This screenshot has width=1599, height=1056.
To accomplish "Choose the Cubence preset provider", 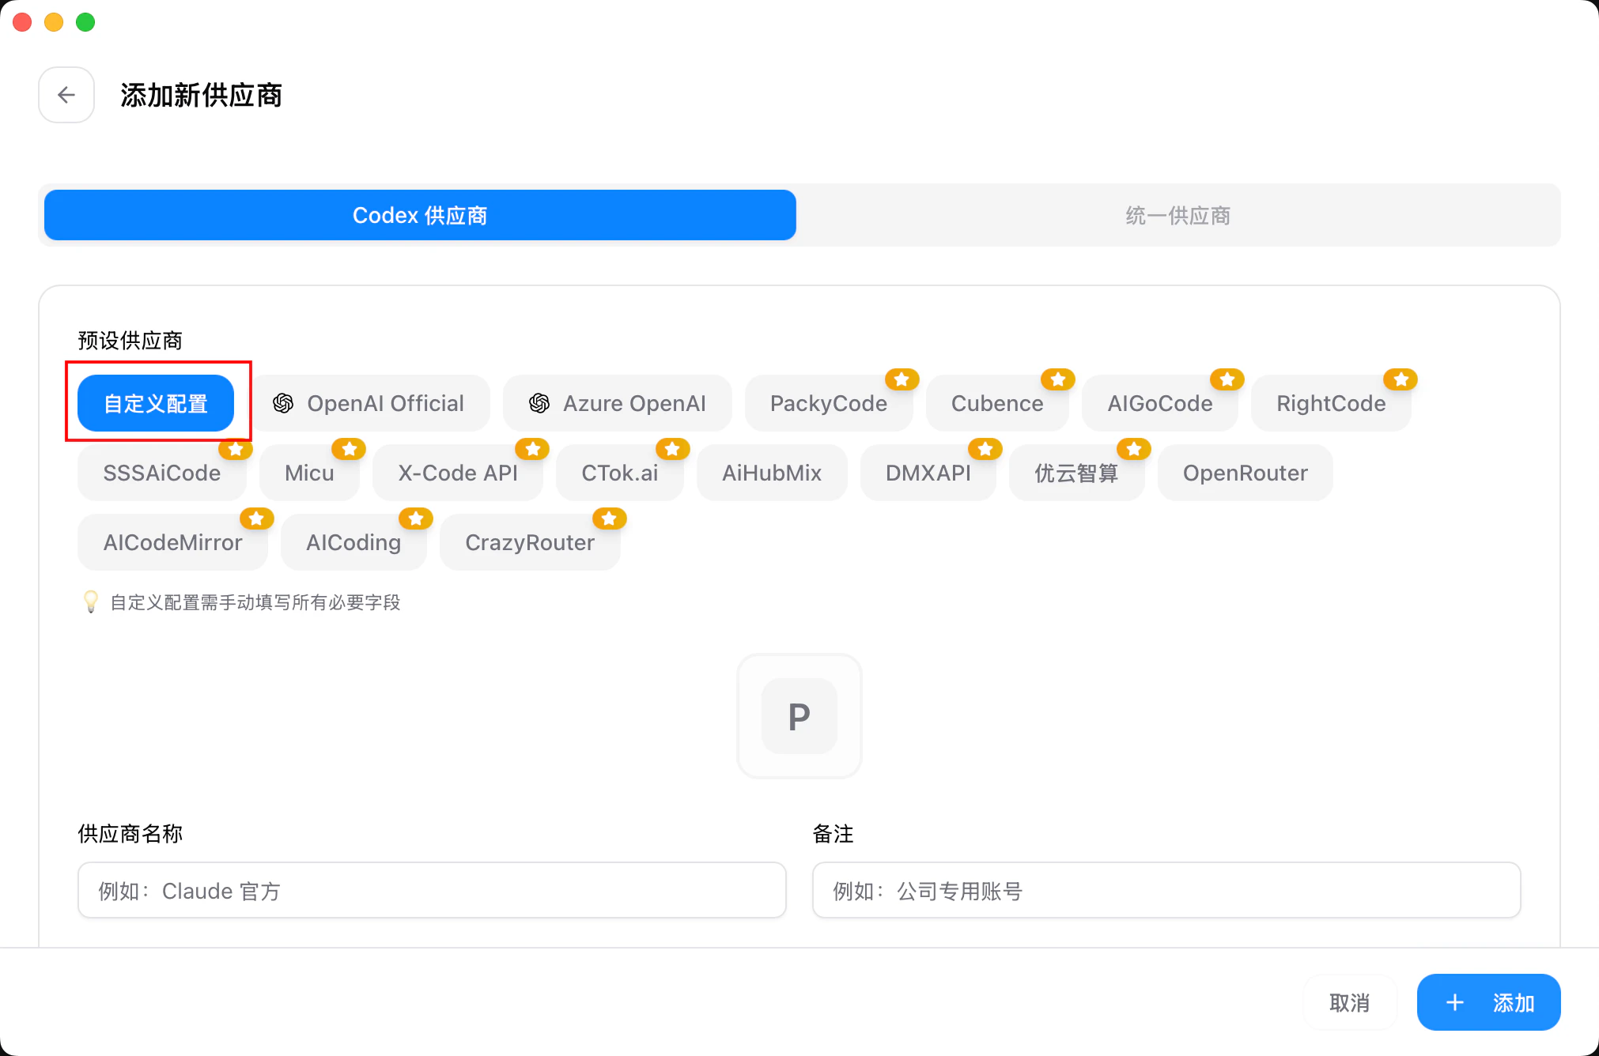I will tap(996, 403).
